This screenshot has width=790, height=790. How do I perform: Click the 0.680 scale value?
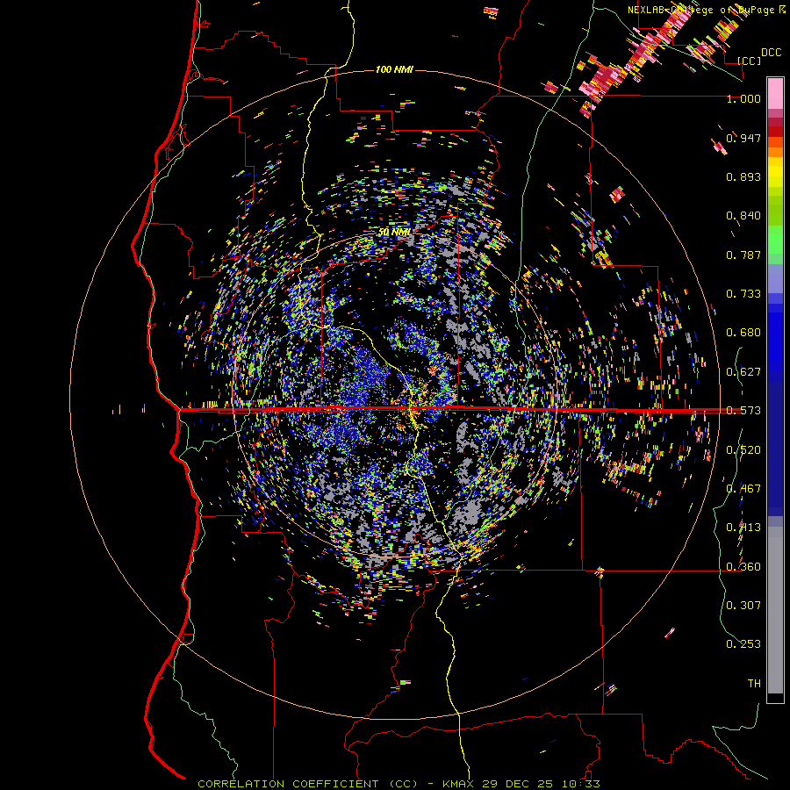pos(743,333)
